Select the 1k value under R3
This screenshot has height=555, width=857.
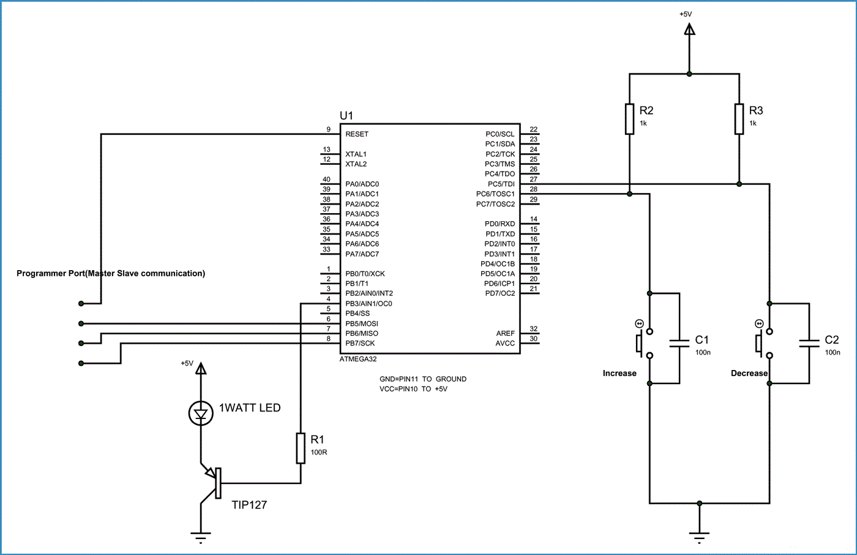(x=753, y=124)
